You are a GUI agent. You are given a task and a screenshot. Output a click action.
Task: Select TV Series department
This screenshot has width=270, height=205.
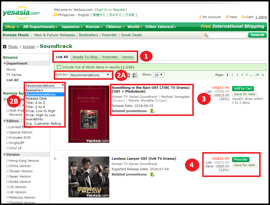coord(14,75)
